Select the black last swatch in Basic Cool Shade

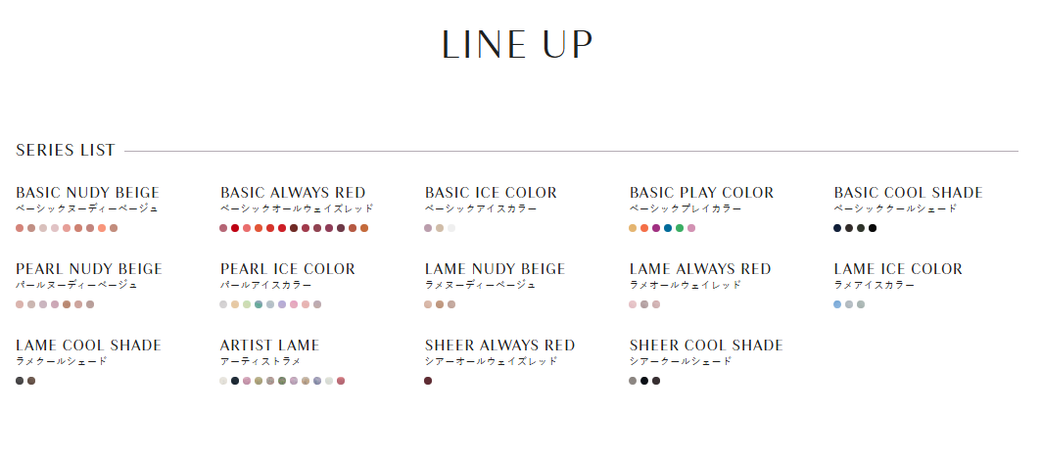(x=873, y=228)
